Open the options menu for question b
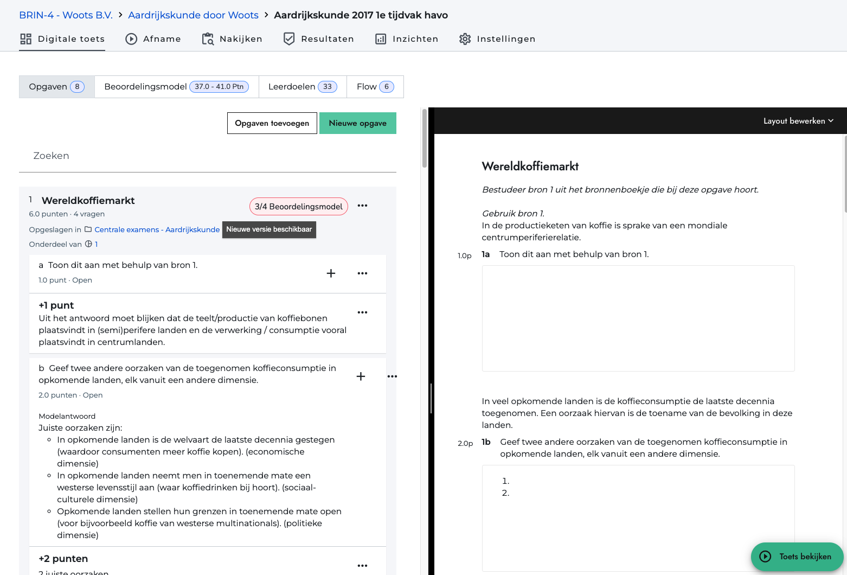Viewport: 847px width, 575px height. point(392,376)
